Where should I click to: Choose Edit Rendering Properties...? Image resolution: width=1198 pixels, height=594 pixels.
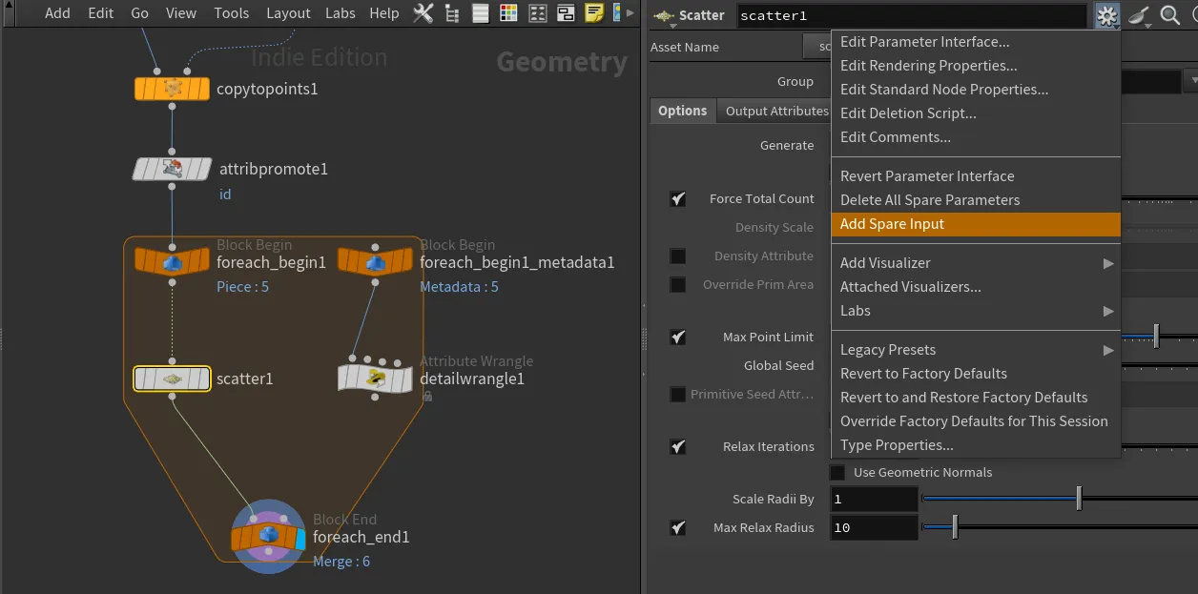(x=976, y=66)
